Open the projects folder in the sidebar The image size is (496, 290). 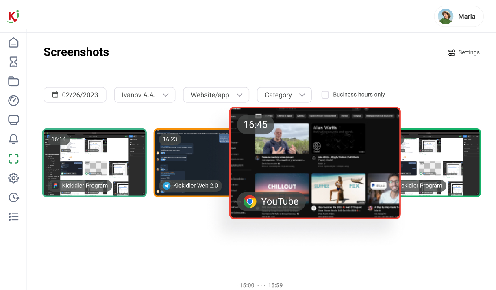(13, 81)
